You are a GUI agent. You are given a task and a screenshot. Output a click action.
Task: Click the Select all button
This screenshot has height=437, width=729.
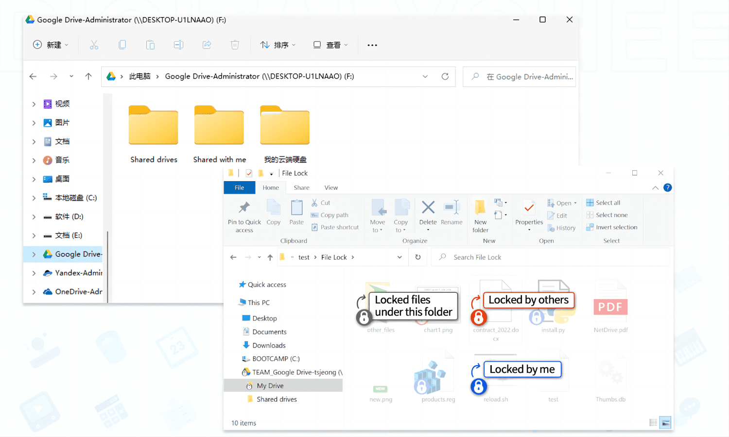(x=603, y=202)
